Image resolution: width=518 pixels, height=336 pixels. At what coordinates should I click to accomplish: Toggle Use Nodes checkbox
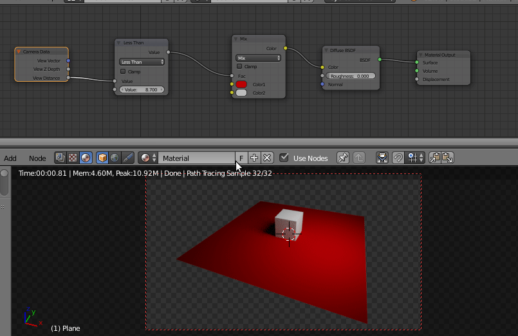click(284, 158)
